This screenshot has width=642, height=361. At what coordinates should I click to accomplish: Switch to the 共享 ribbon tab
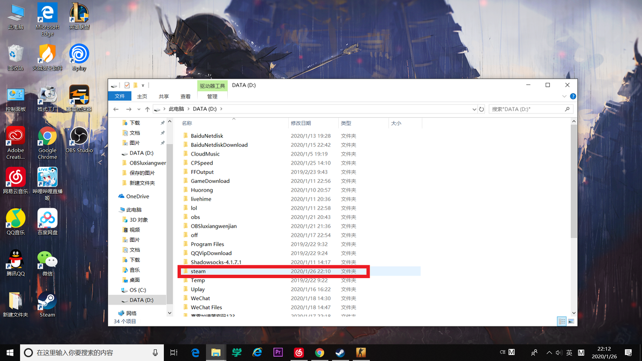[164, 96]
